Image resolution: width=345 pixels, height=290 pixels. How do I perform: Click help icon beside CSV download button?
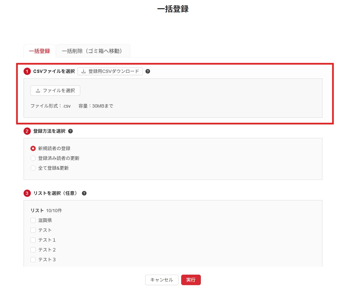point(148,71)
